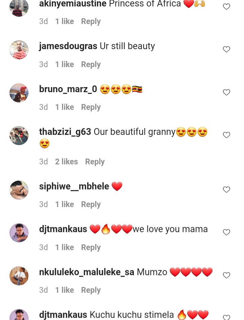Heart the 'Kuchu kuchu stimela' comment

226,317
